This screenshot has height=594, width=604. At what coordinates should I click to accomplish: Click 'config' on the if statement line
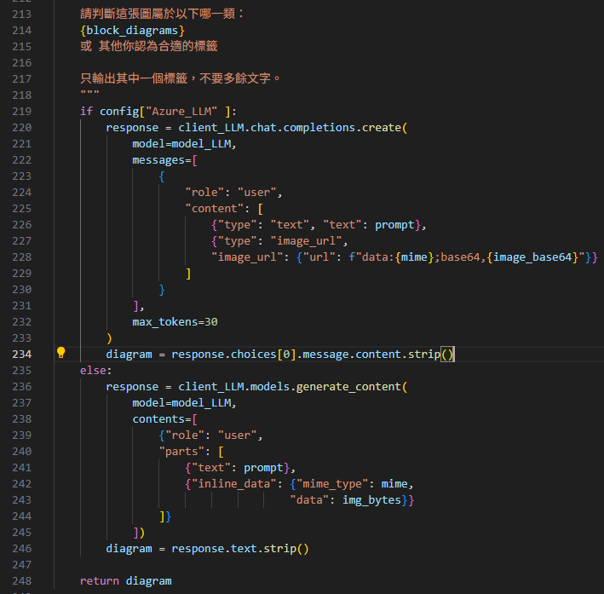click(119, 112)
